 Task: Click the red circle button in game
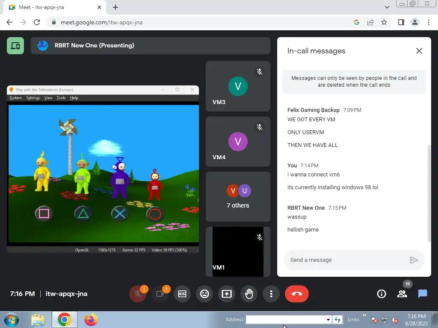pyautogui.click(x=155, y=214)
